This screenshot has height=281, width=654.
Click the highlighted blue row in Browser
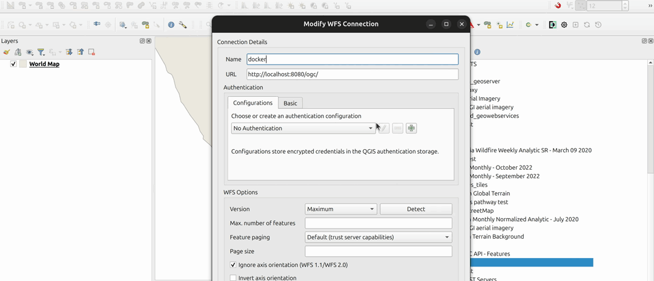point(532,262)
